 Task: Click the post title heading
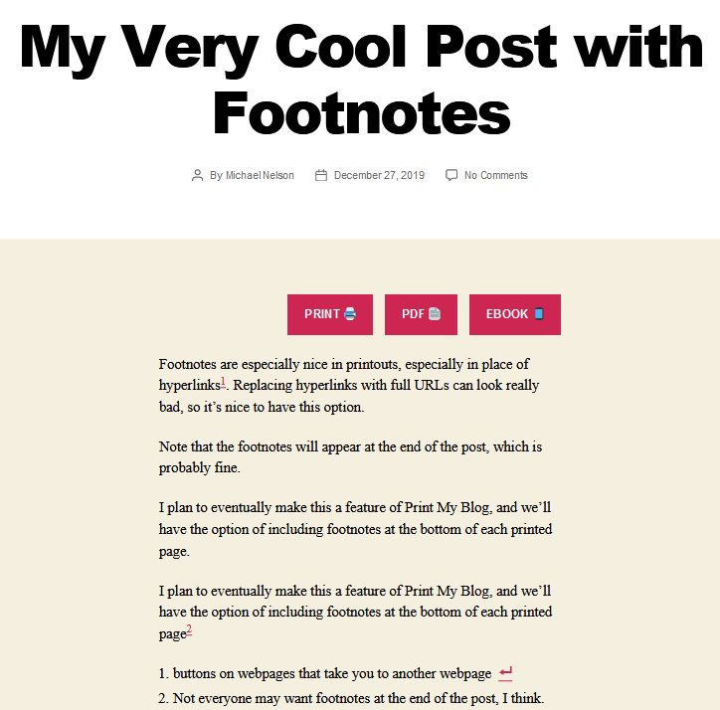[361, 80]
